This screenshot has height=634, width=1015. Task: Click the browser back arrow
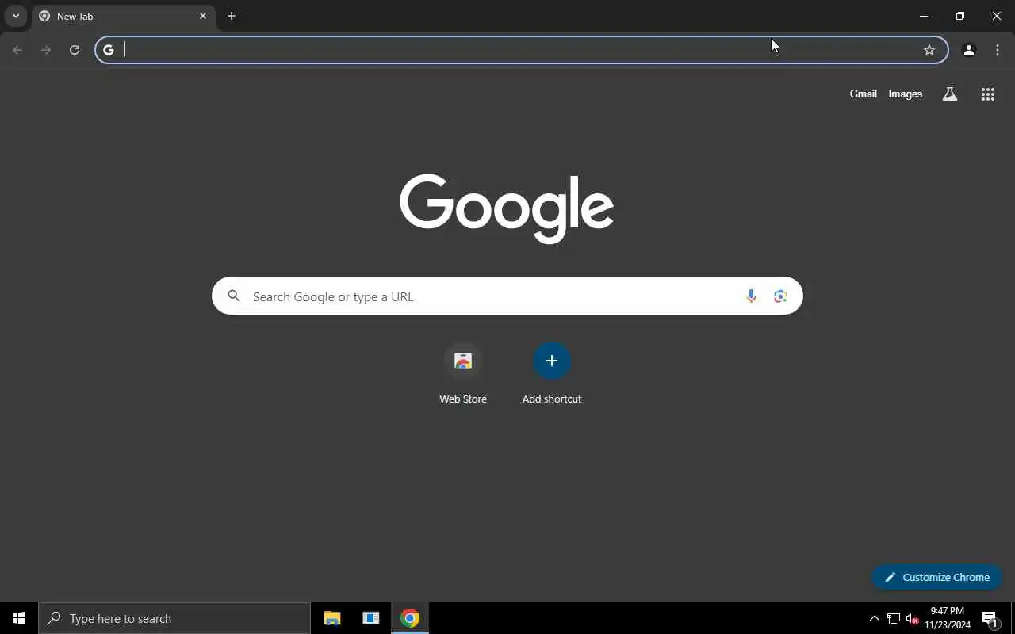pyautogui.click(x=17, y=50)
